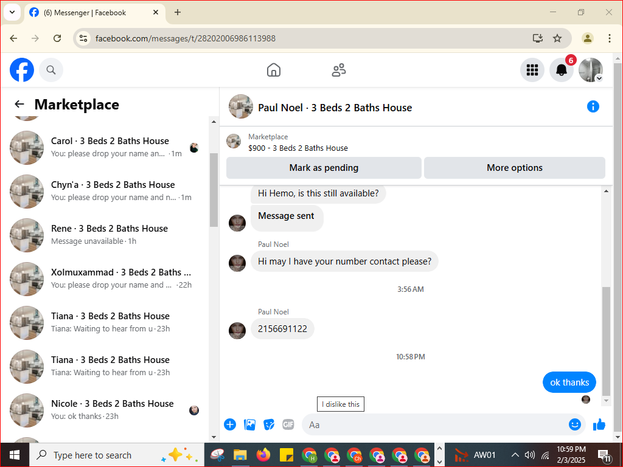This screenshot has height=467, width=623.
Task: Click the browser forward button
Action: [35, 38]
